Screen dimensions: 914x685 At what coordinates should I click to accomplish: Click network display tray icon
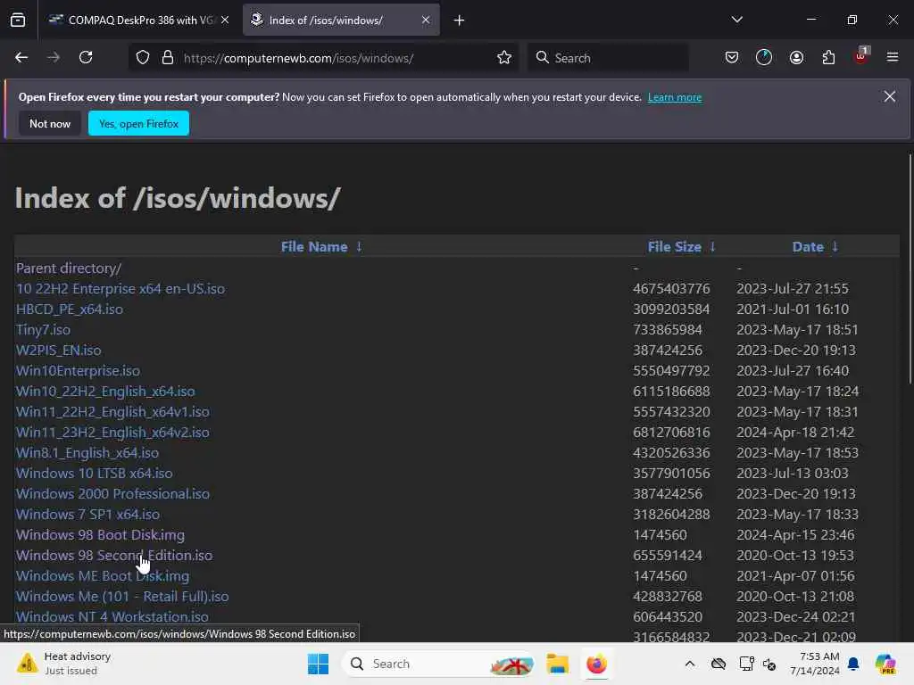point(747,664)
